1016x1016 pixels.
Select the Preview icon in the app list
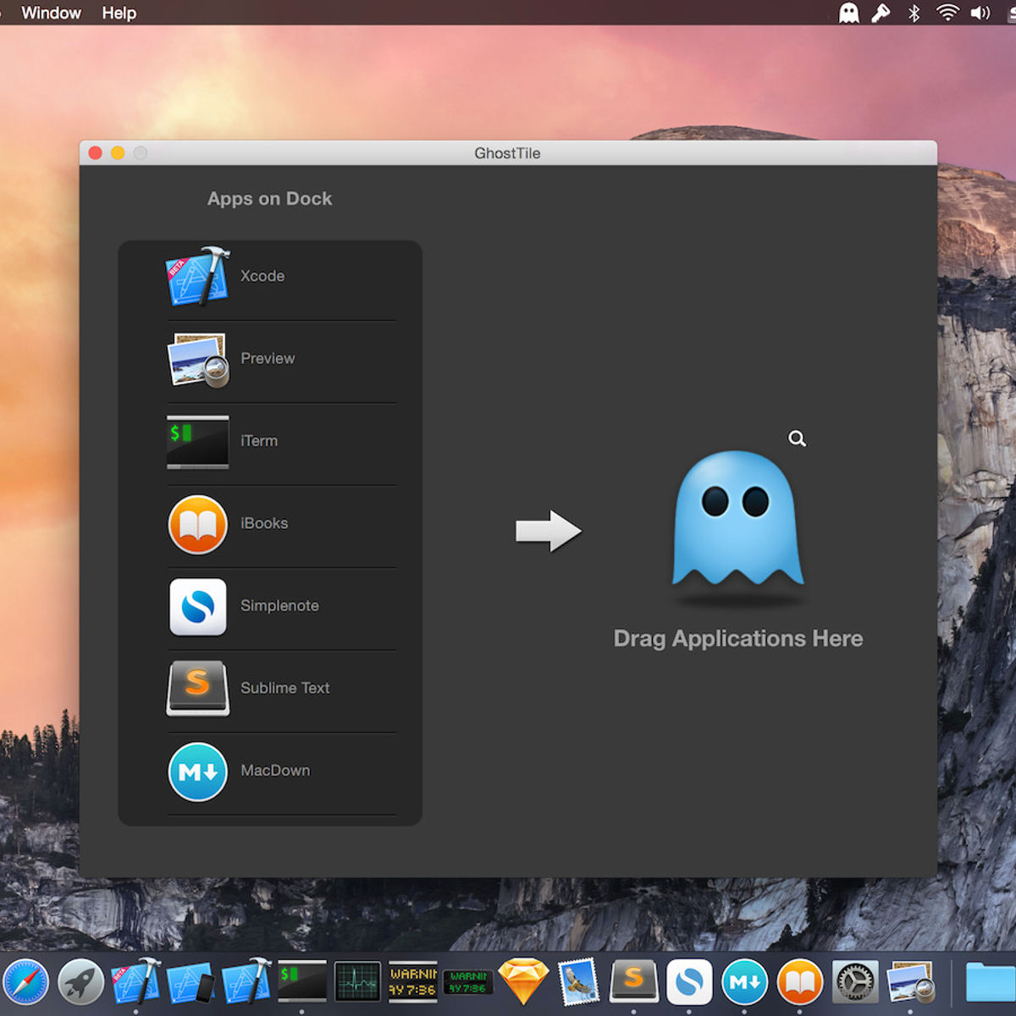tap(197, 359)
